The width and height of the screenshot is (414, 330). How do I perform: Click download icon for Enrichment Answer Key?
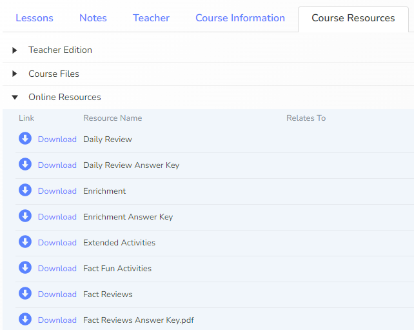coord(25,216)
